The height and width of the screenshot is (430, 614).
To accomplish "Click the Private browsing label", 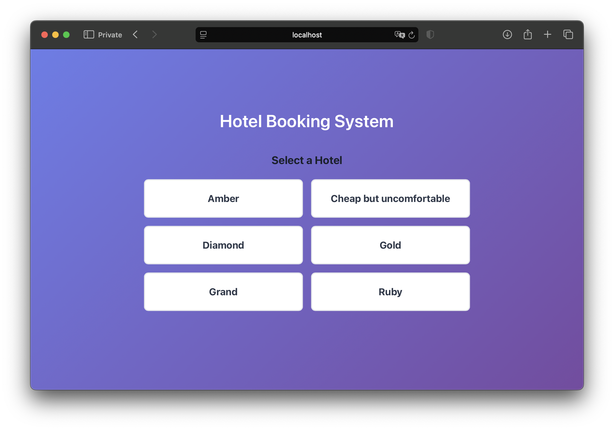I will tap(110, 34).
